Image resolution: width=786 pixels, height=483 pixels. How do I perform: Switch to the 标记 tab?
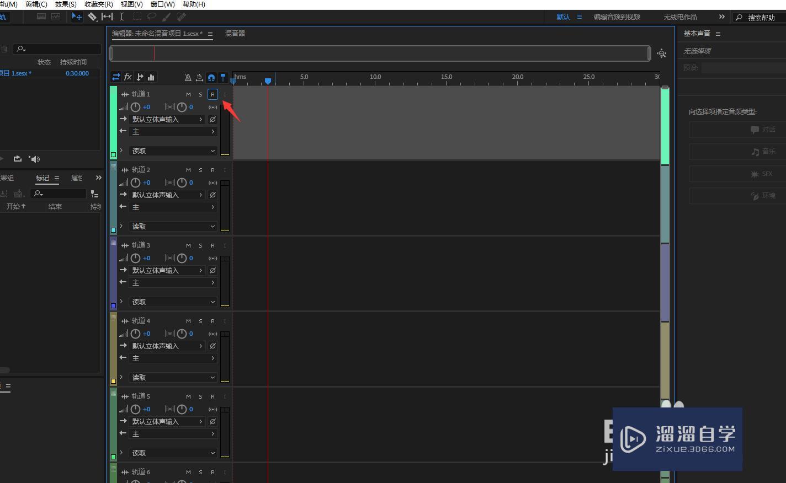[43, 178]
